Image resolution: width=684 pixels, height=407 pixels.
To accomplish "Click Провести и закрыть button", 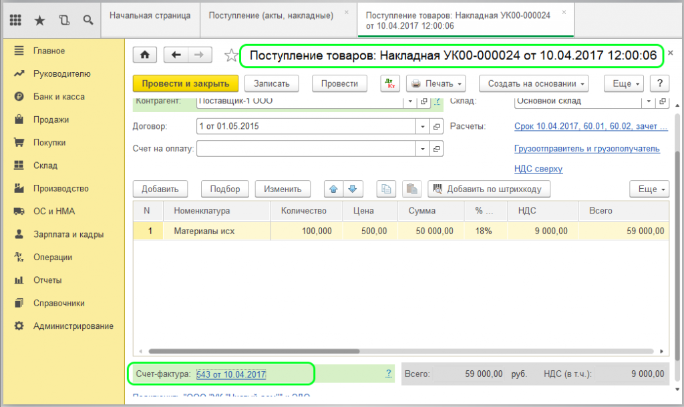I will (x=185, y=83).
